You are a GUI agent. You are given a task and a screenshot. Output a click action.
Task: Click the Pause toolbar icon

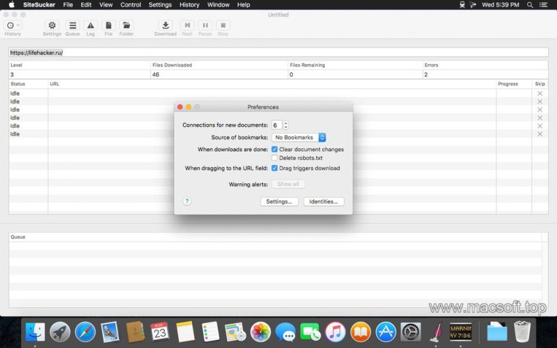[x=205, y=26]
